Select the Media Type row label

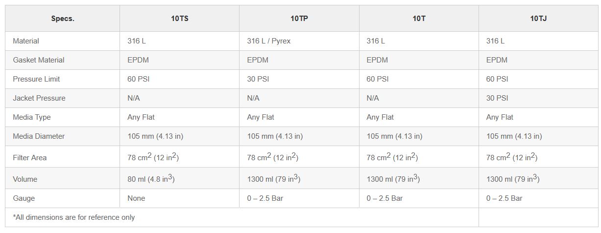tap(32, 117)
